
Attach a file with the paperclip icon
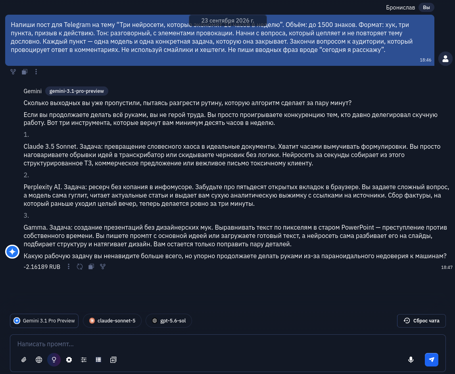click(24, 360)
